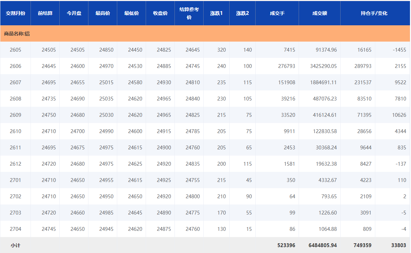
Task: Click position change value 9522
Action: coord(400,82)
